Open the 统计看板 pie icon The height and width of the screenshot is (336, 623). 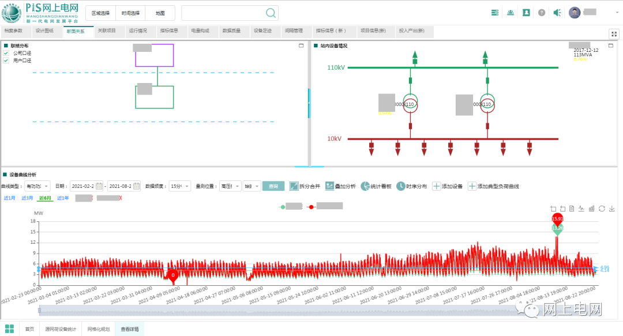[x=365, y=186]
